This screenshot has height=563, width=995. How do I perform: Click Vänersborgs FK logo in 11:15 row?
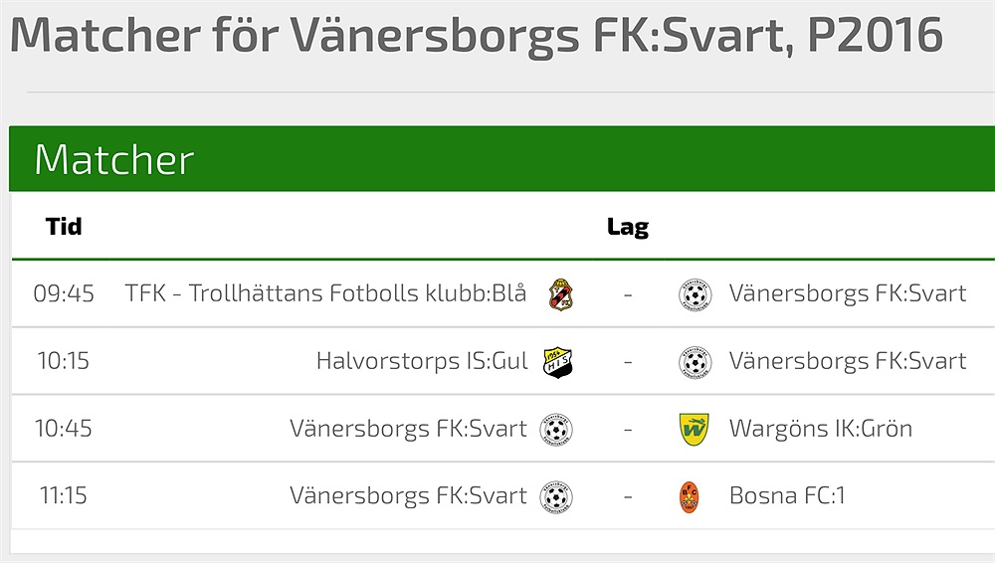556,495
